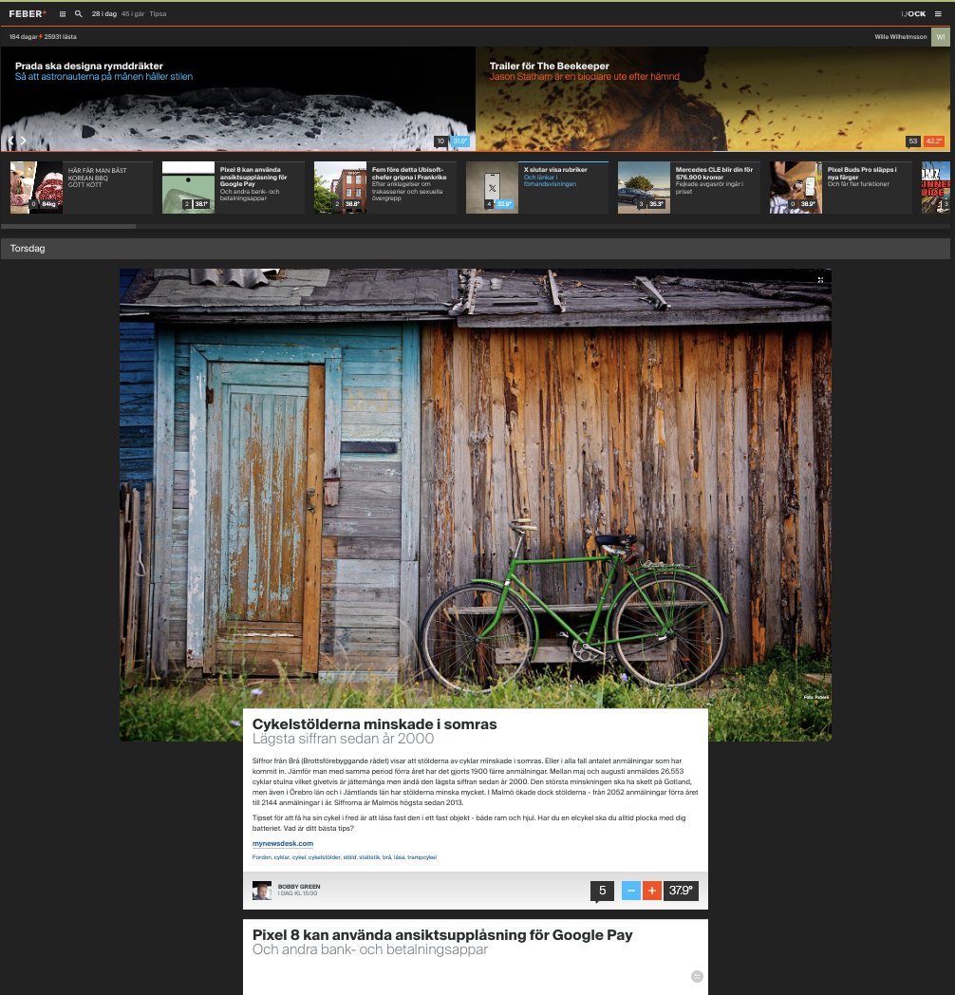Open Ubisoft-chefer gripna carousel thumbnail

pyautogui.click(x=340, y=187)
